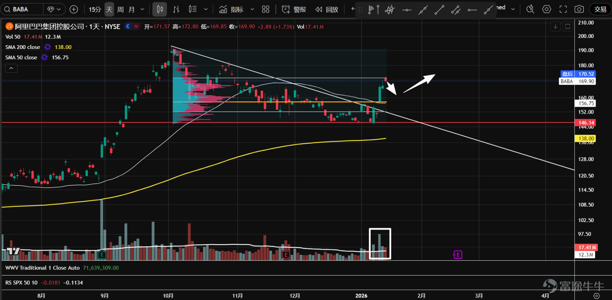Select the WWV Traditional indicator legend
This screenshot has height=300, width=612.
(42, 268)
